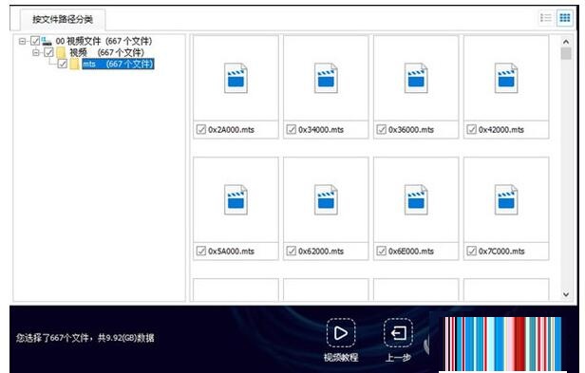Uncheck the 0x5A000.mts checkbox
Viewport: 585px width, 373px height.
(x=201, y=251)
